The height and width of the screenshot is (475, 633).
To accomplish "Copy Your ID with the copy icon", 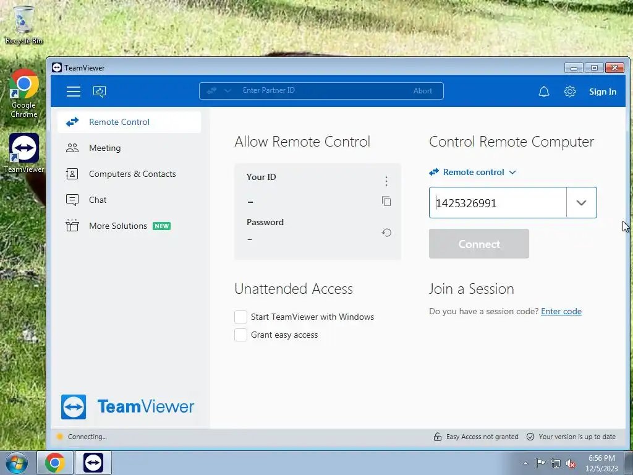I will [x=386, y=201].
